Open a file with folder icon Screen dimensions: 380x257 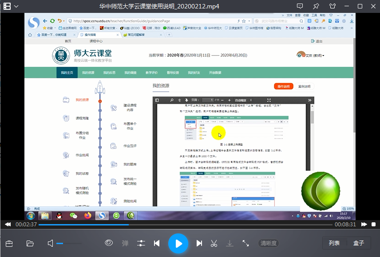pyautogui.click(x=30, y=243)
